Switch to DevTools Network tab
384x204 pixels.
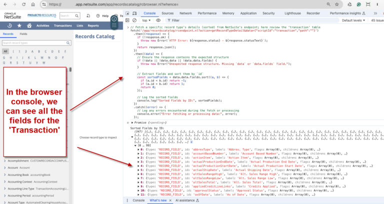click(x=185, y=13)
